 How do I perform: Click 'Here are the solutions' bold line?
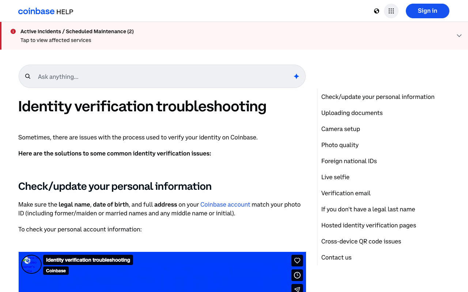click(x=115, y=153)
